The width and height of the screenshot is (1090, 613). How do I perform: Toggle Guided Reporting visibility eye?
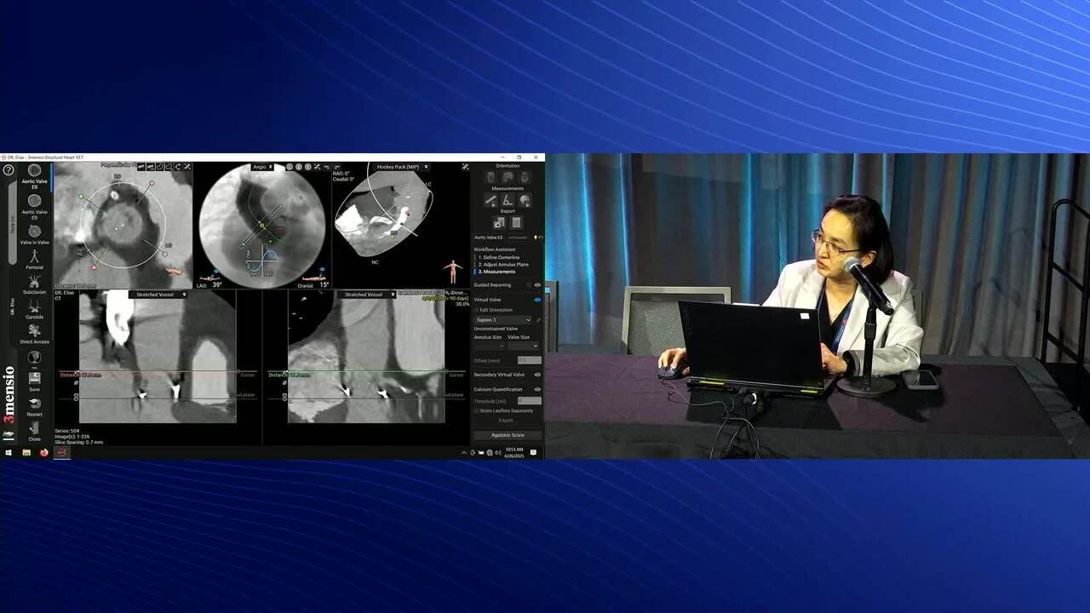coord(537,285)
